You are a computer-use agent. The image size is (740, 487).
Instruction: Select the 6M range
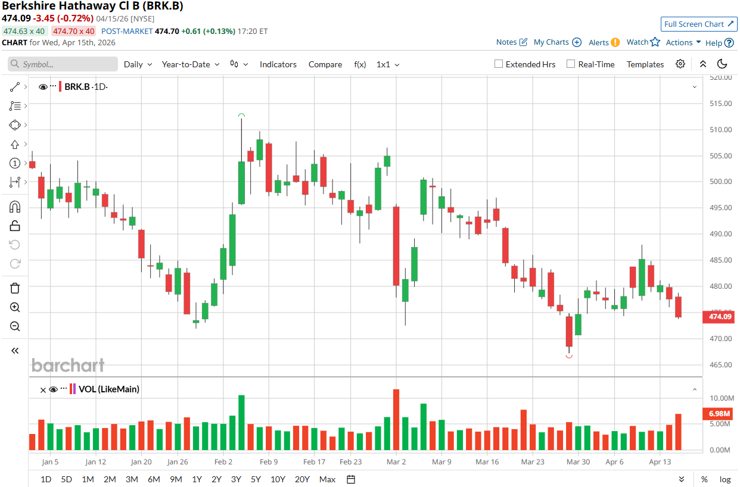[154, 479]
